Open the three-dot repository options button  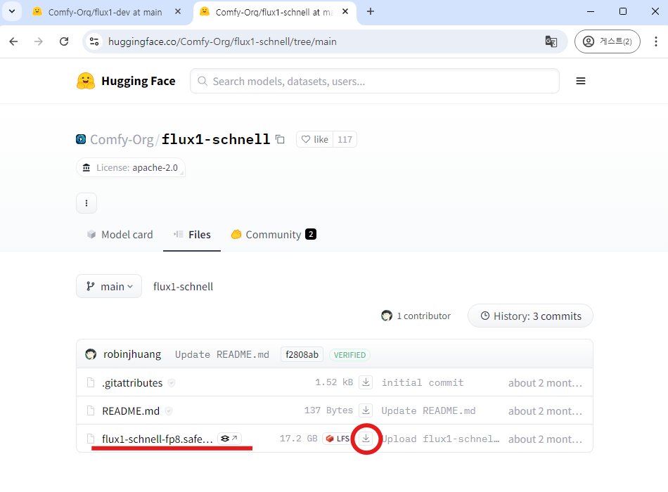coord(86,203)
